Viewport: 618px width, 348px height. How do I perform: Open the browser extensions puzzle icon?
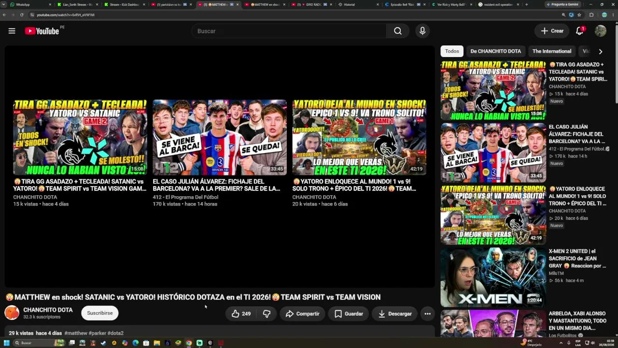(591, 15)
